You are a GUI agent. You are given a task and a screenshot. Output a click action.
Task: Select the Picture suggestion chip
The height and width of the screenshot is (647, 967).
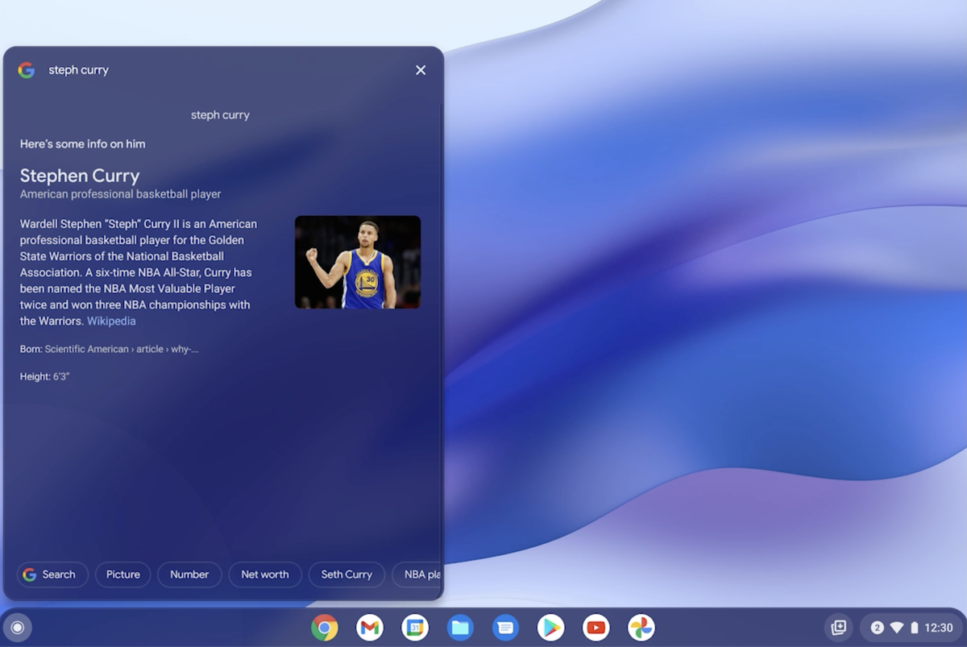(x=122, y=574)
